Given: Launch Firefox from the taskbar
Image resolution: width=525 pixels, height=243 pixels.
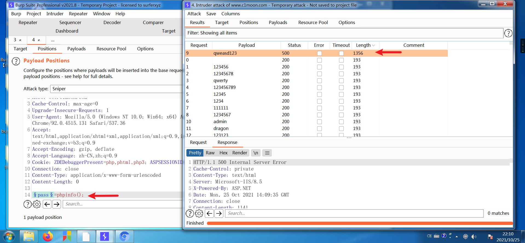Looking at the screenshot, I should [x=48, y=236].
